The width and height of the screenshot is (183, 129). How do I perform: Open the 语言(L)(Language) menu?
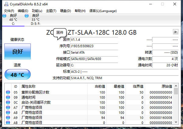click(103, 11)
